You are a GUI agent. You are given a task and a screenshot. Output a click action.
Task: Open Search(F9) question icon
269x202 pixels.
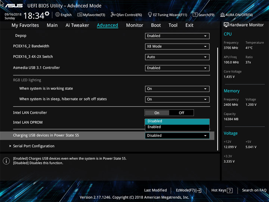(x=195, y=15)
